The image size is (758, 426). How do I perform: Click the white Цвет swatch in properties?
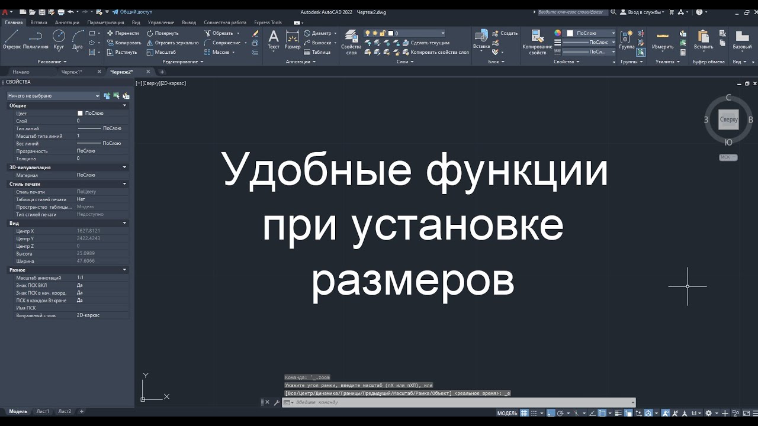click(80, 113)
